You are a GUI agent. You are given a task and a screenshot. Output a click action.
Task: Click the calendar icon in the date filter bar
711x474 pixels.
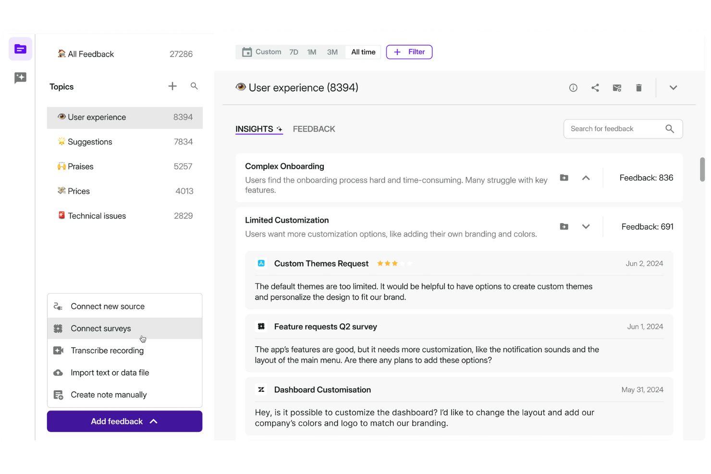[247, 51]
